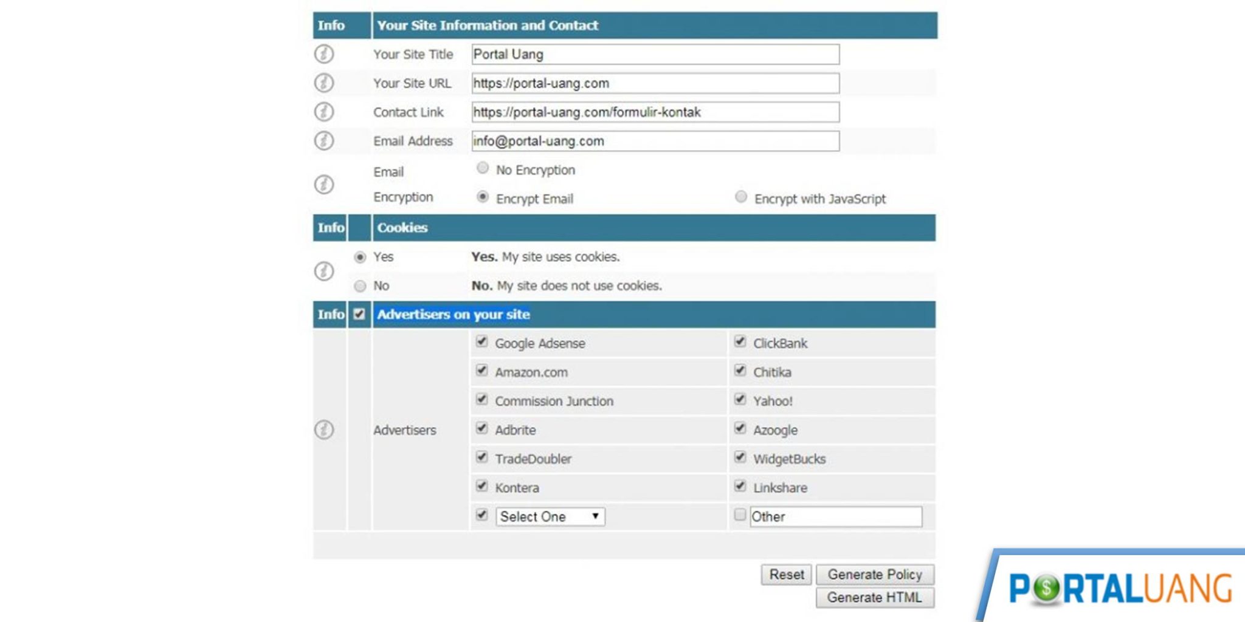
Task: Select the No Encryption radio option
Action: [482, 168]
